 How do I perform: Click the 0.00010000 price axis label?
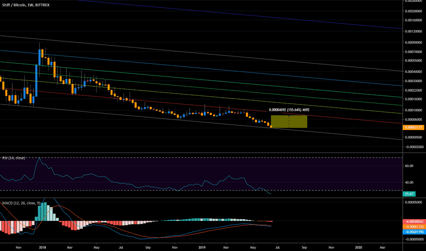[x=414, y=110]
